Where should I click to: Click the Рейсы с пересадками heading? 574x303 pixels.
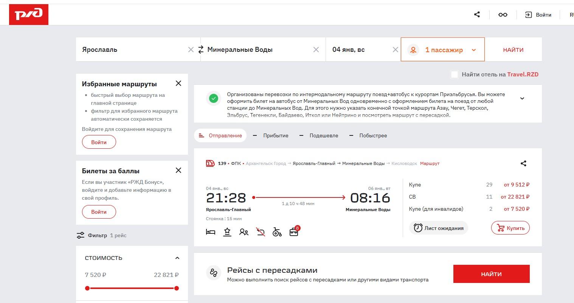point(272,270)
